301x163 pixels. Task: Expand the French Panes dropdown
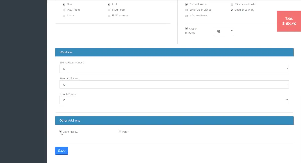(x=174, y=100)
